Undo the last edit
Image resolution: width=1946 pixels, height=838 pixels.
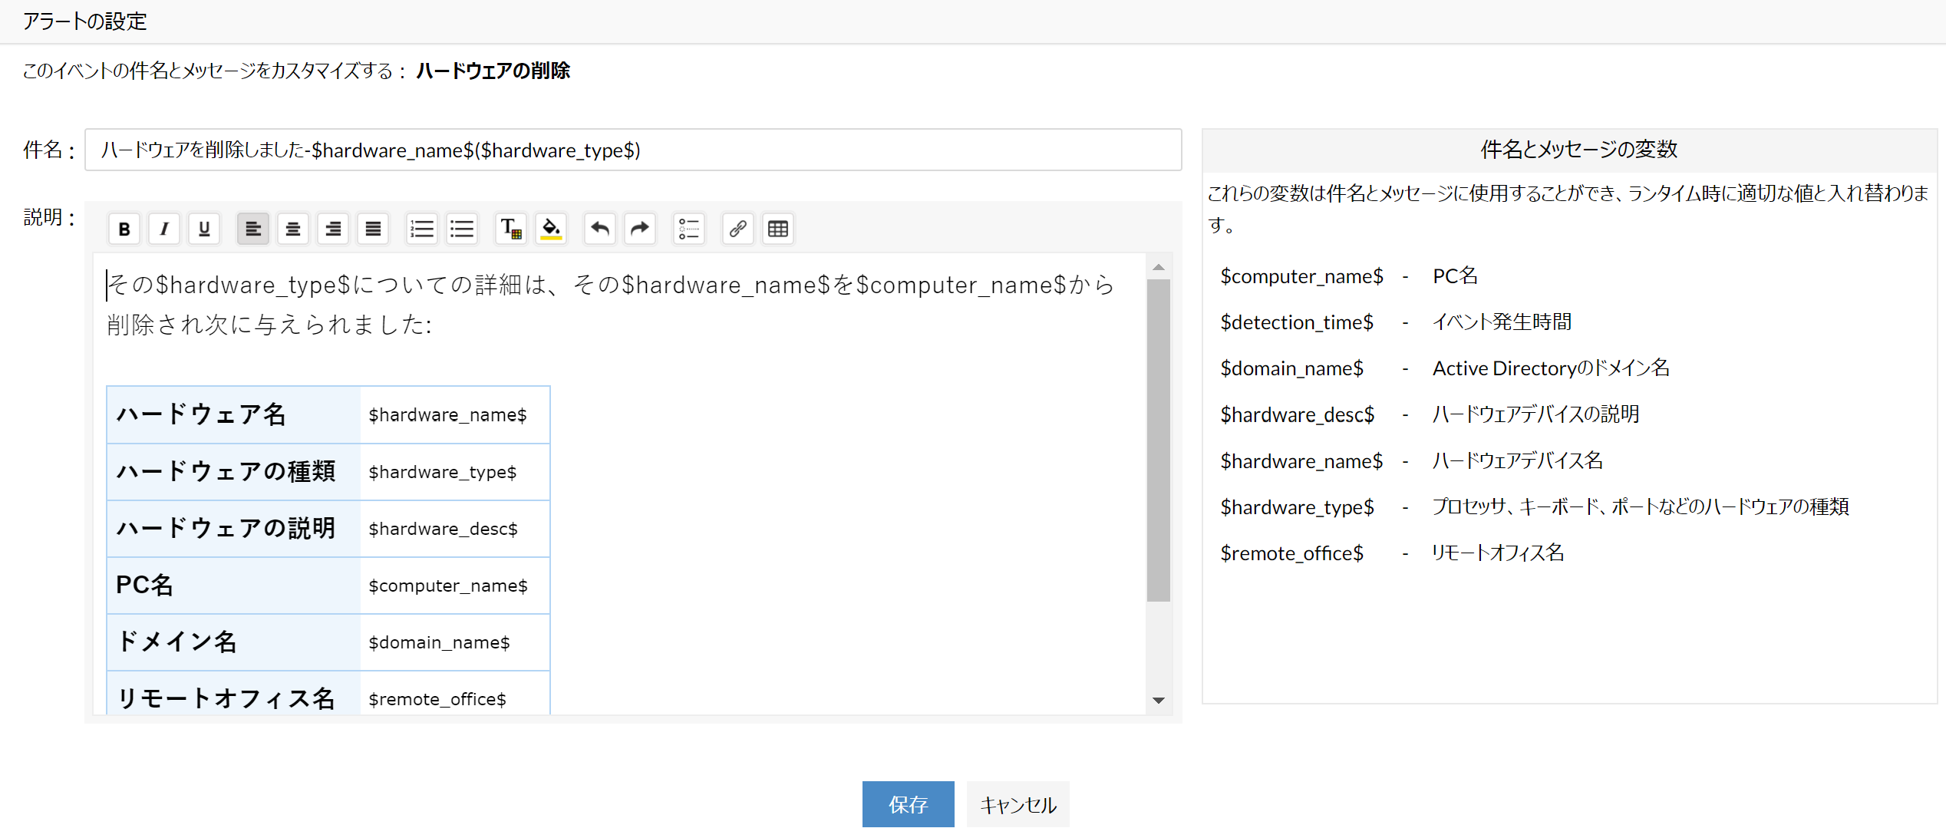600,229
